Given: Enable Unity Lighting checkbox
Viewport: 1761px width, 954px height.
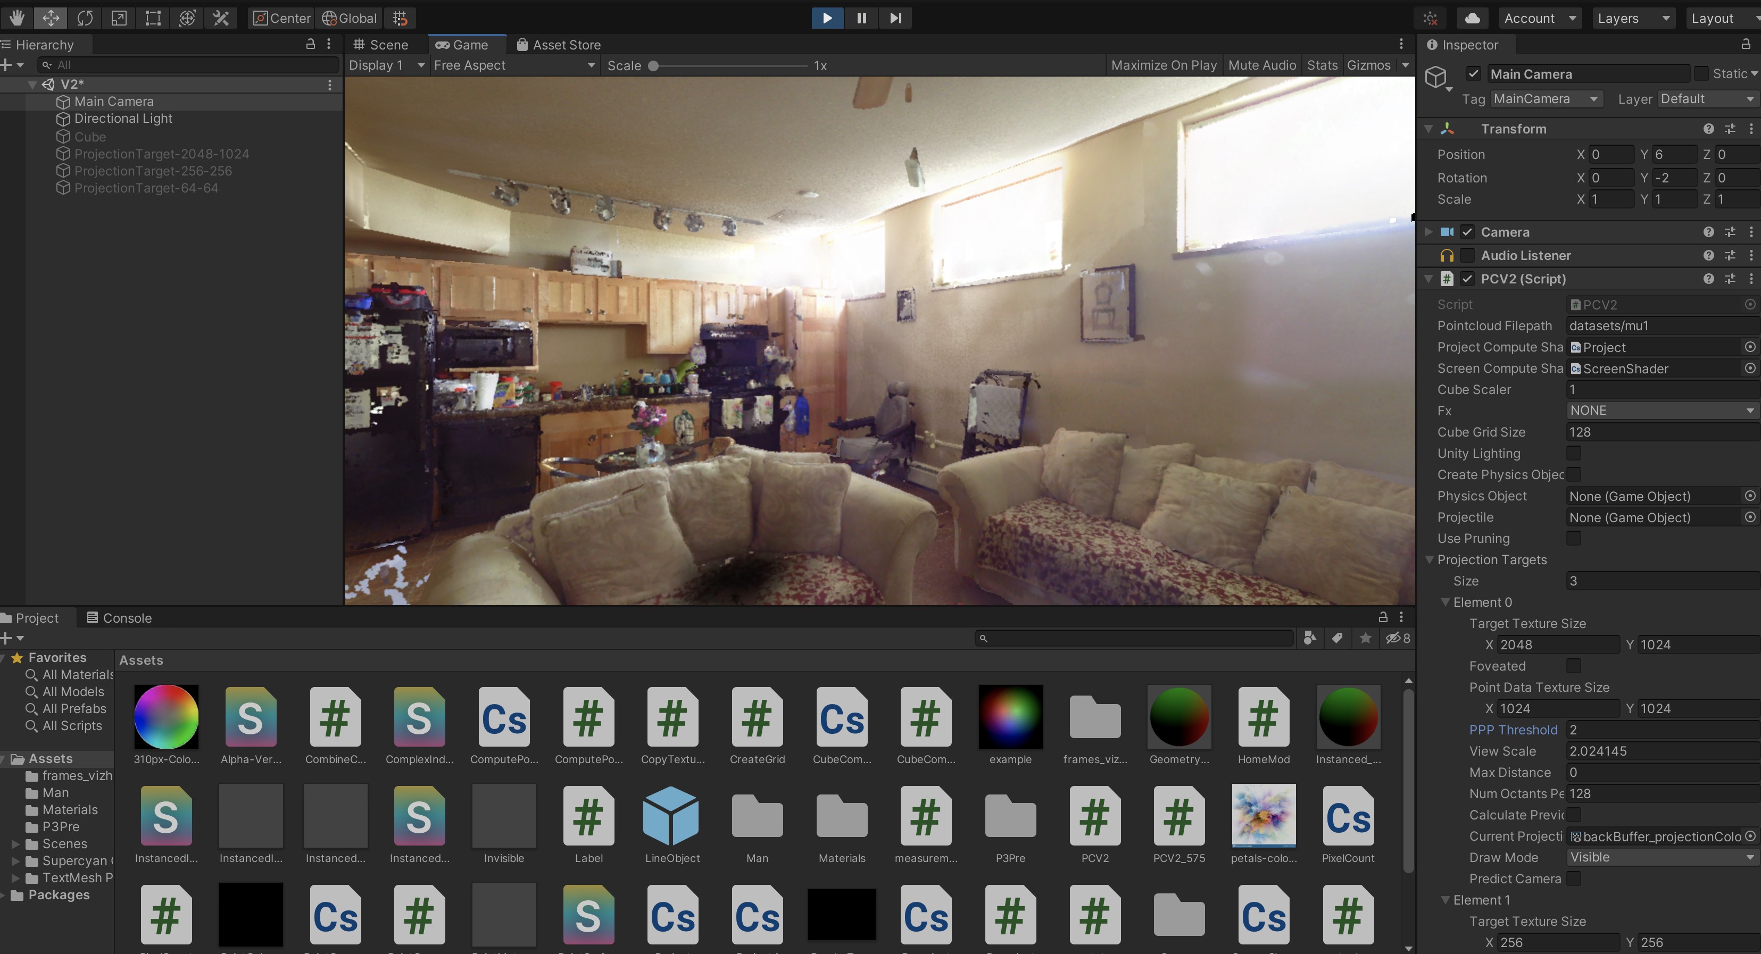Looking at the screenshot, I should 1573,453.
